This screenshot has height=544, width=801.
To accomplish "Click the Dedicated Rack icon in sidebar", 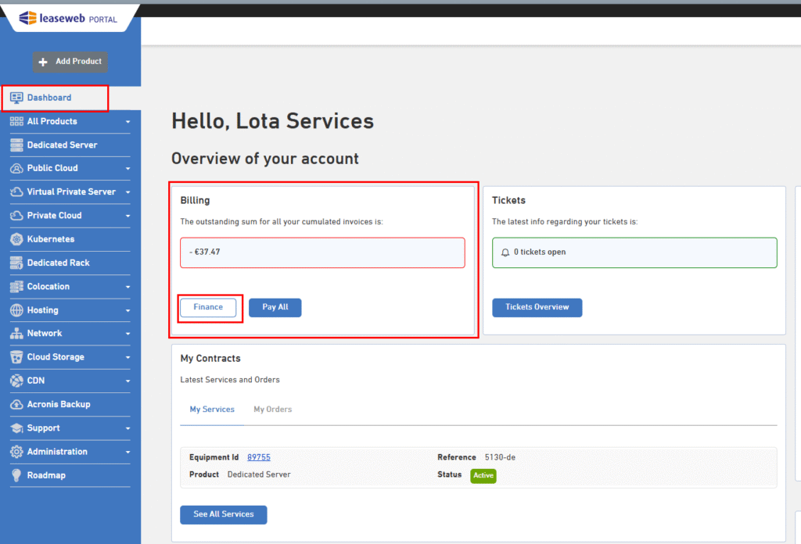I will (x=16, y=263).
